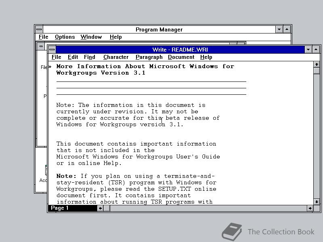Click the Write - README.WRI title bar

tap(180, 50)
